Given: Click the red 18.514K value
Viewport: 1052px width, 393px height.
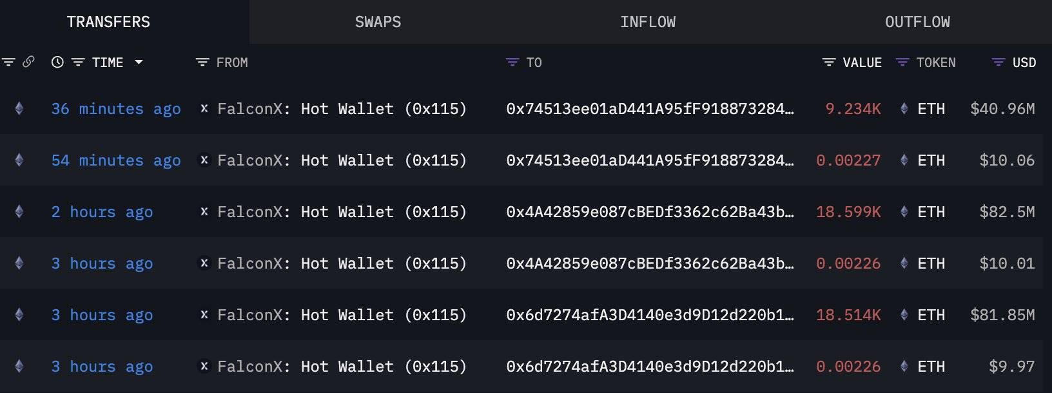Looking at the screenshot, I should [x=848, y=315].
